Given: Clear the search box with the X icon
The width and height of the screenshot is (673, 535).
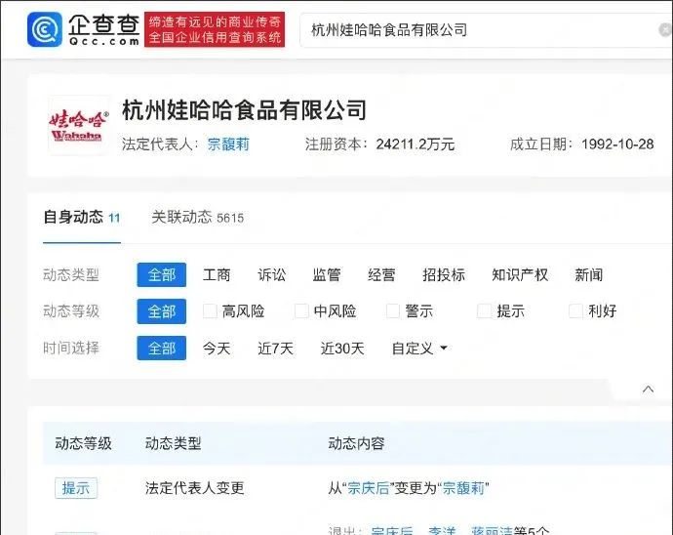Looking at the screenshot, I should tap(665, 30).
